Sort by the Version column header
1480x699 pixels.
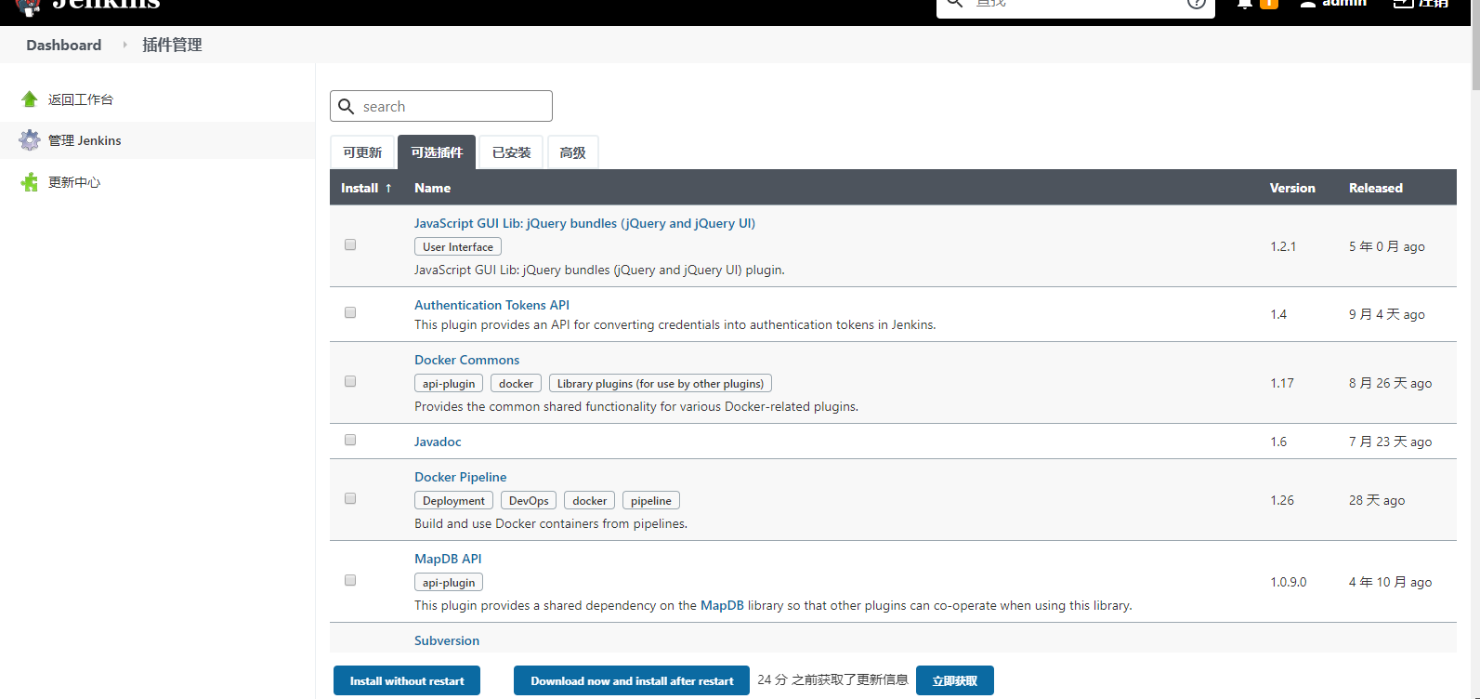pyautogui.click(x=1292, y=188)
